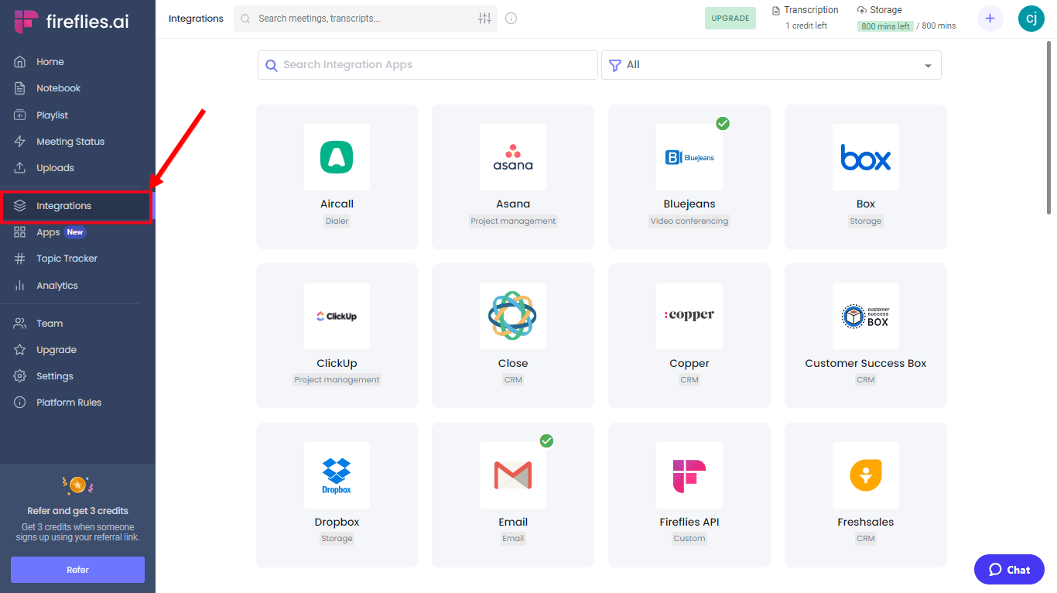The height and width of the screenshot is (593, 1057).
Task: Click the page vertical scrollbar
Action: [x=1048, y=128]
